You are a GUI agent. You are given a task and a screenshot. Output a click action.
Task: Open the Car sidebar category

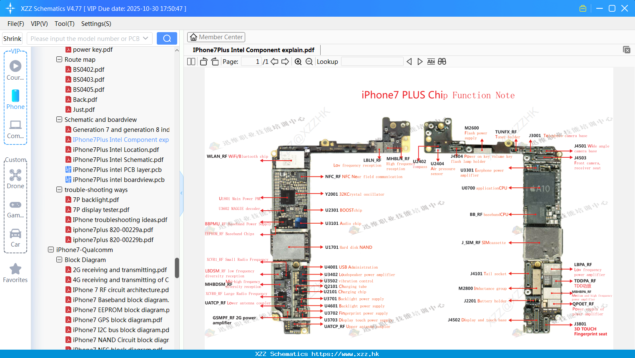click(x=15, y=238)
